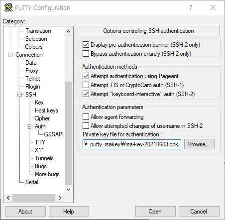225x220 pixels.
Task: Collapse the Connection tree node
Action: [10, 55]
